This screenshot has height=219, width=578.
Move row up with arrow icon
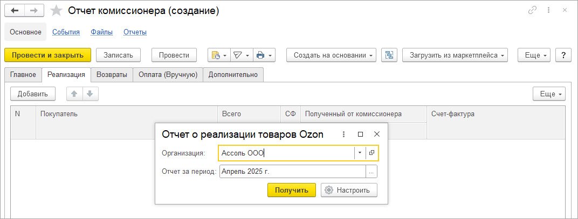coord(74,94)
